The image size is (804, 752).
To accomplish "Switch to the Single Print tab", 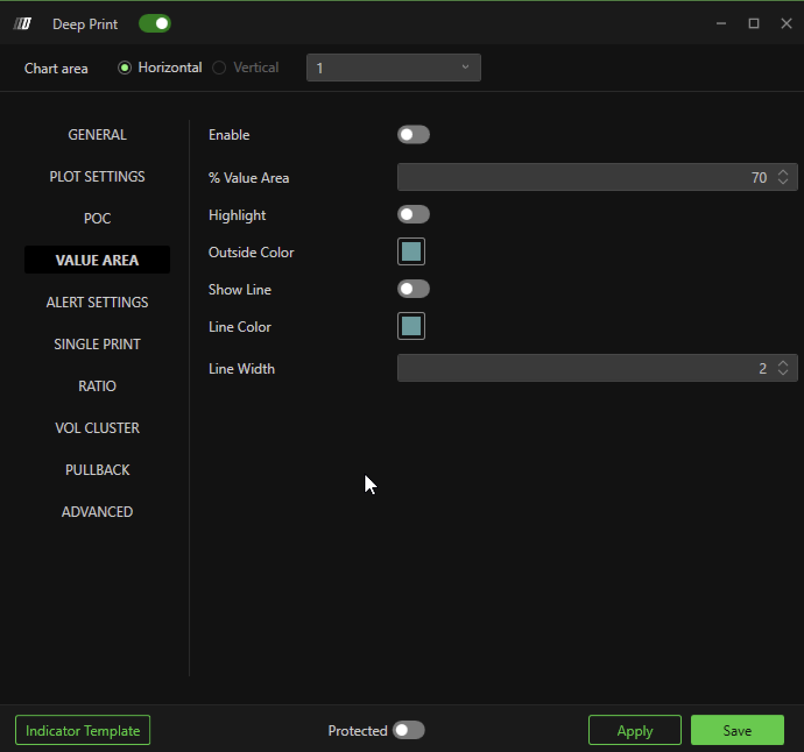I will pyautogui.click(x=97, y=344).
